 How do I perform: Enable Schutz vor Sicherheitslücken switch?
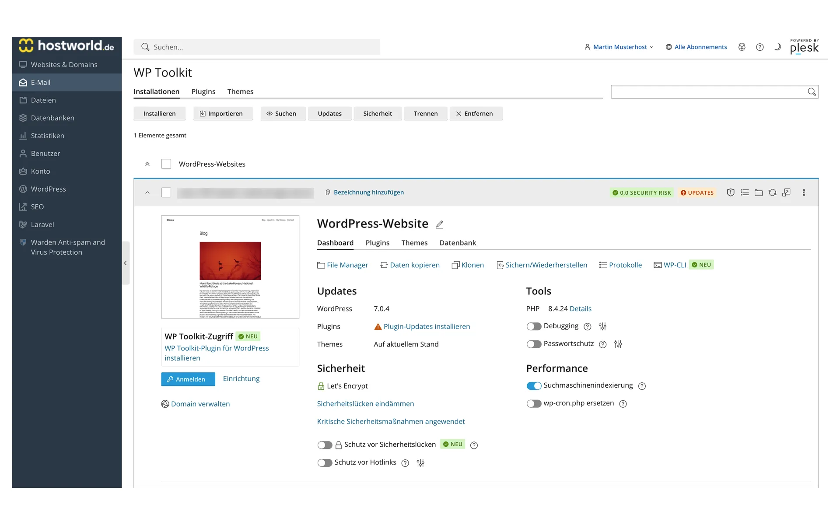(x=325, y=445)
